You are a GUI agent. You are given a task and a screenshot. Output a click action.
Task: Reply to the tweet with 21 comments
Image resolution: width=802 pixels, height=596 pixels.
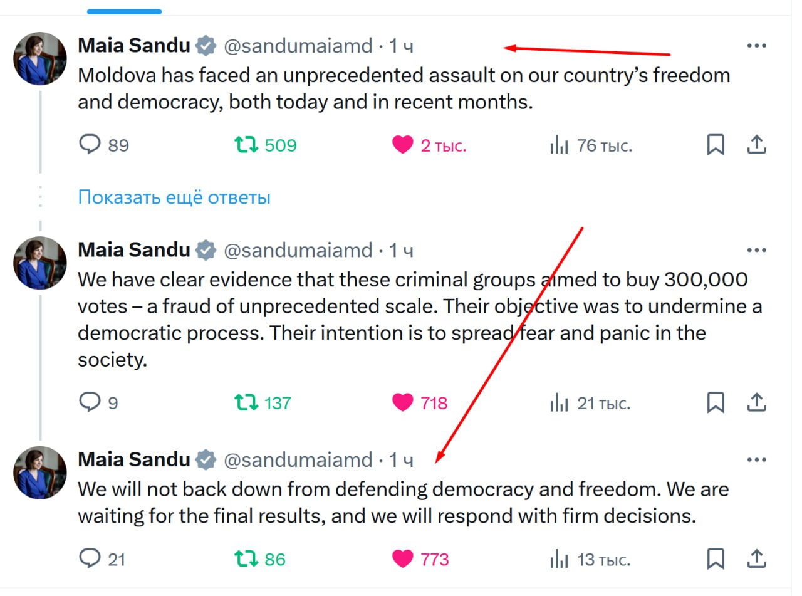tap(90, 558)
